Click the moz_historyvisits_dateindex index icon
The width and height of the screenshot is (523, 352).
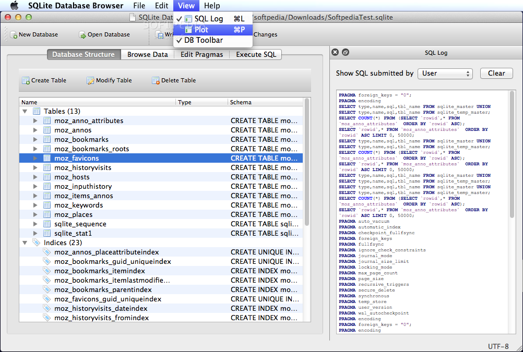[47, 308]
